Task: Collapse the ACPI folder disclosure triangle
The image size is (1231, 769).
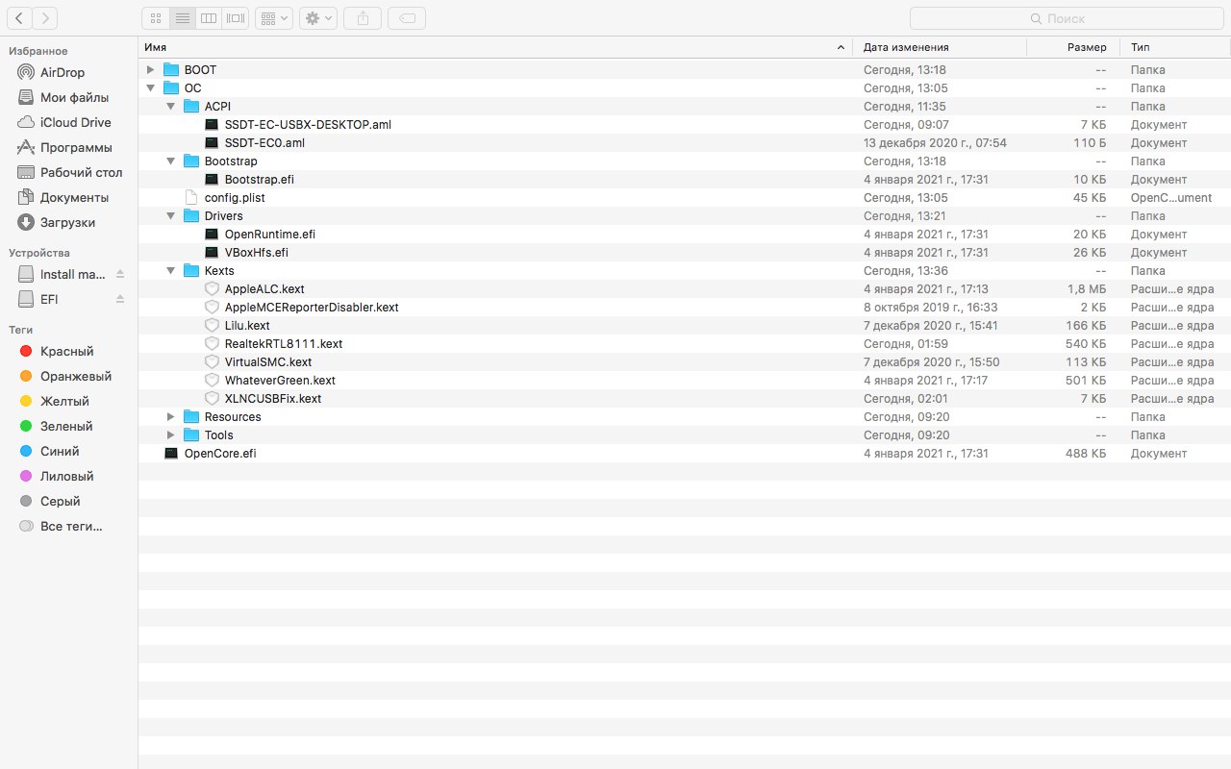Action: [x=170, y=106]
